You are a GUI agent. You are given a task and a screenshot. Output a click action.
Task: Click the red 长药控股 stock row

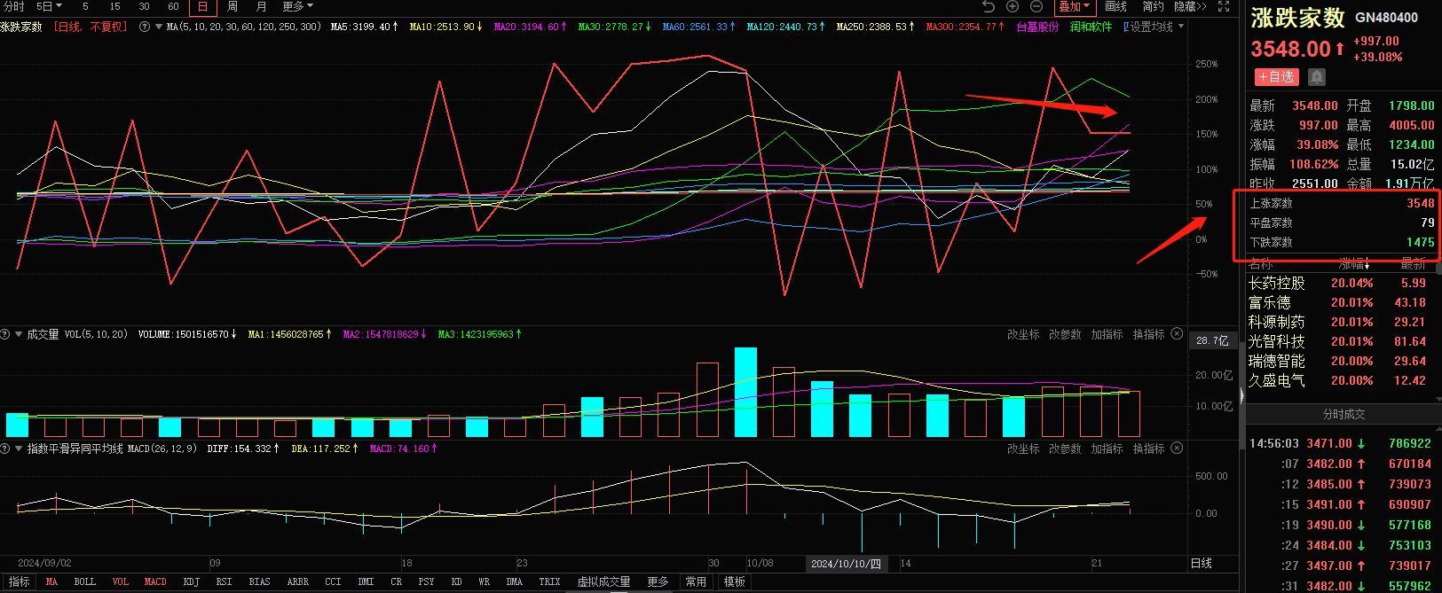tap(1277, 283)
